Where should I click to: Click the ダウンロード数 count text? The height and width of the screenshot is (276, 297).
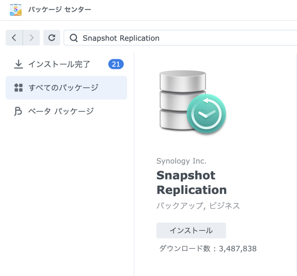(x=208, y=248)
